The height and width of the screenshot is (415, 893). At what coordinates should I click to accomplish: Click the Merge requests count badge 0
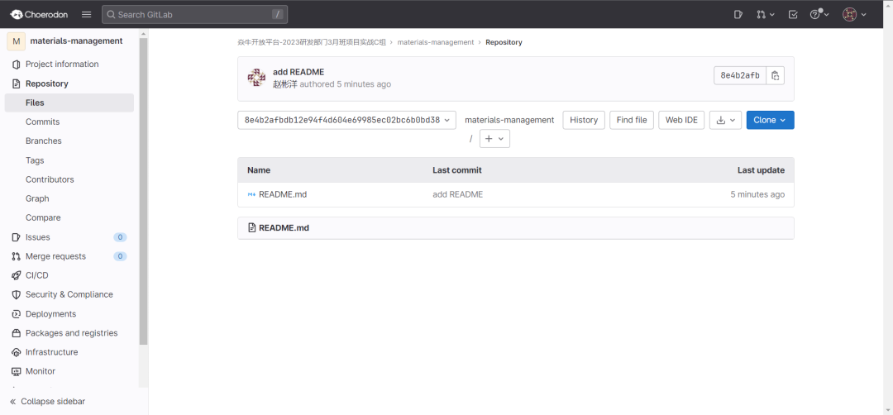pos(120,256)
